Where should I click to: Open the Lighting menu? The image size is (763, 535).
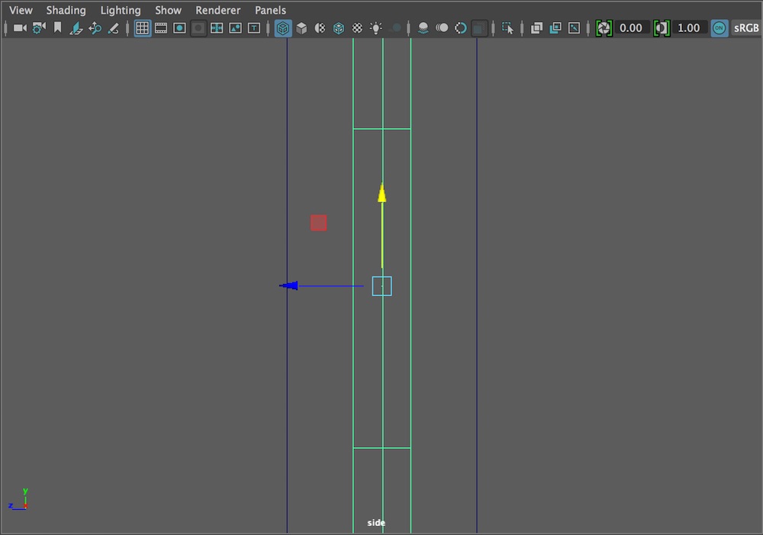121,10
